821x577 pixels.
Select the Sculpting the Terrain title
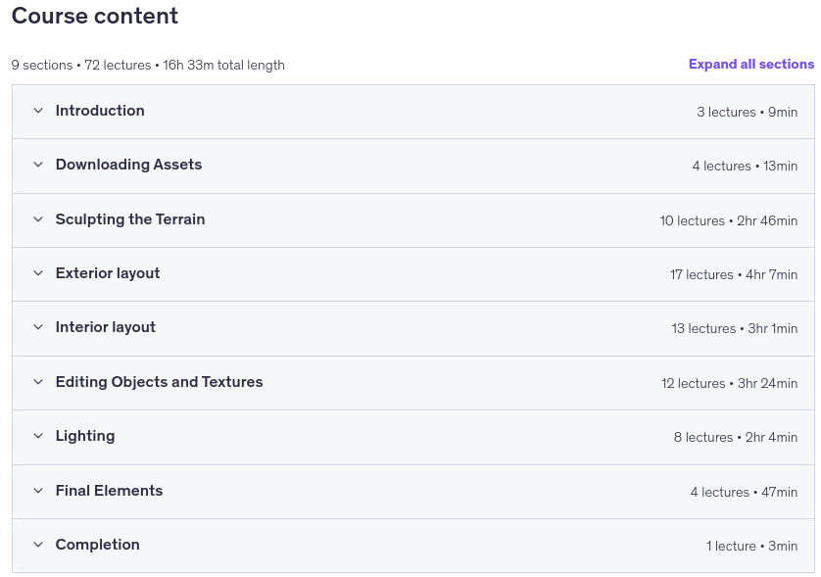tap(130, 219)
